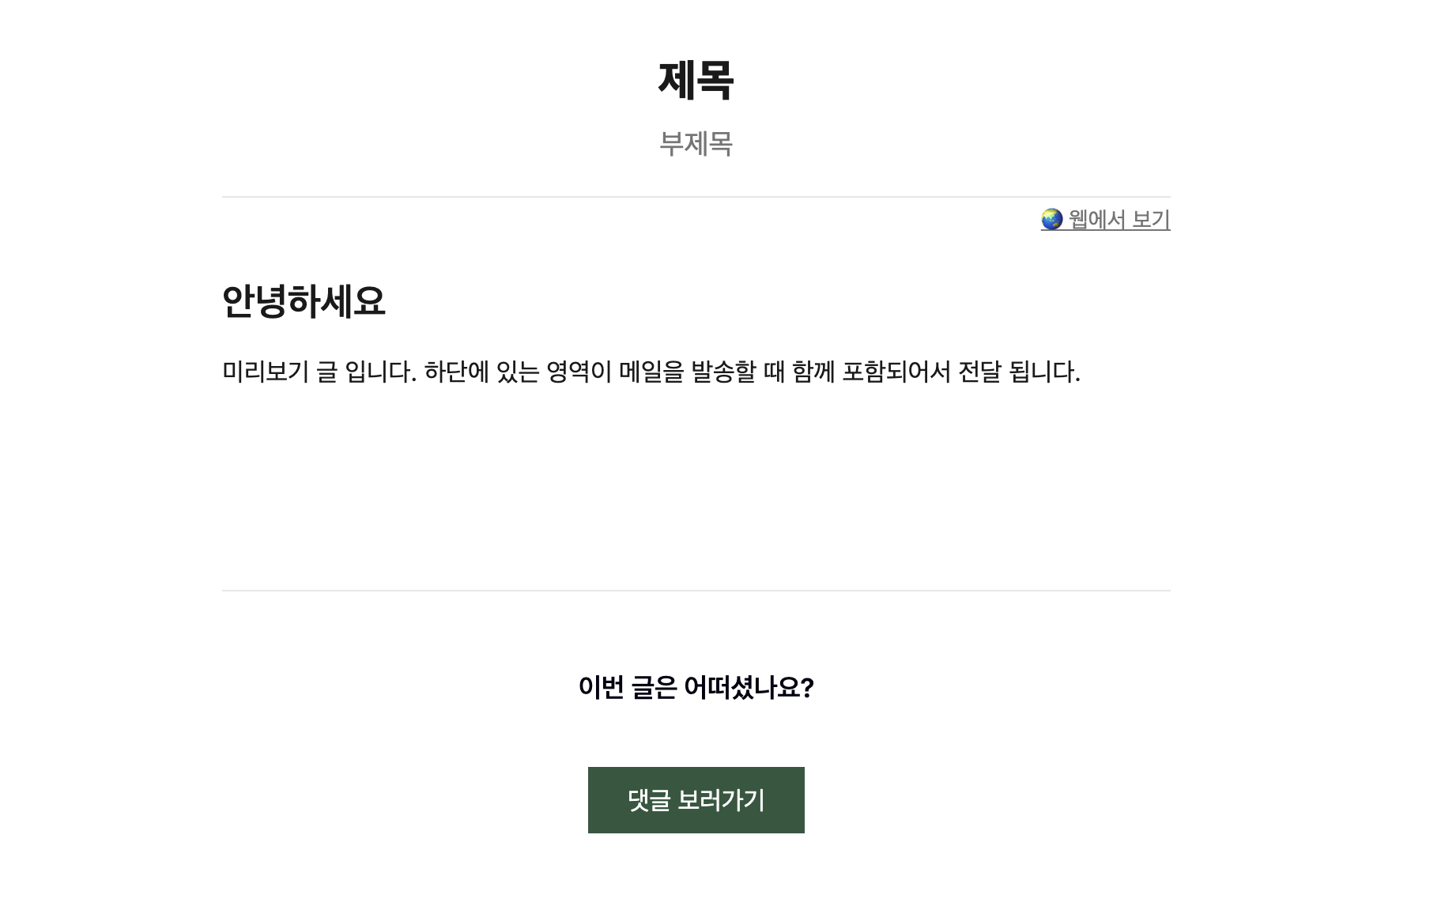Click the top horizontal divider line

(x=696, y=193)
